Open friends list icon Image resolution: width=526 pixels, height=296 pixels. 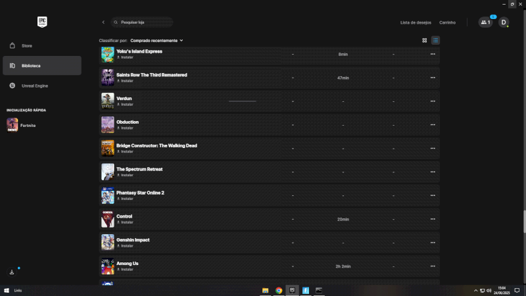click(x=485, y=22)
